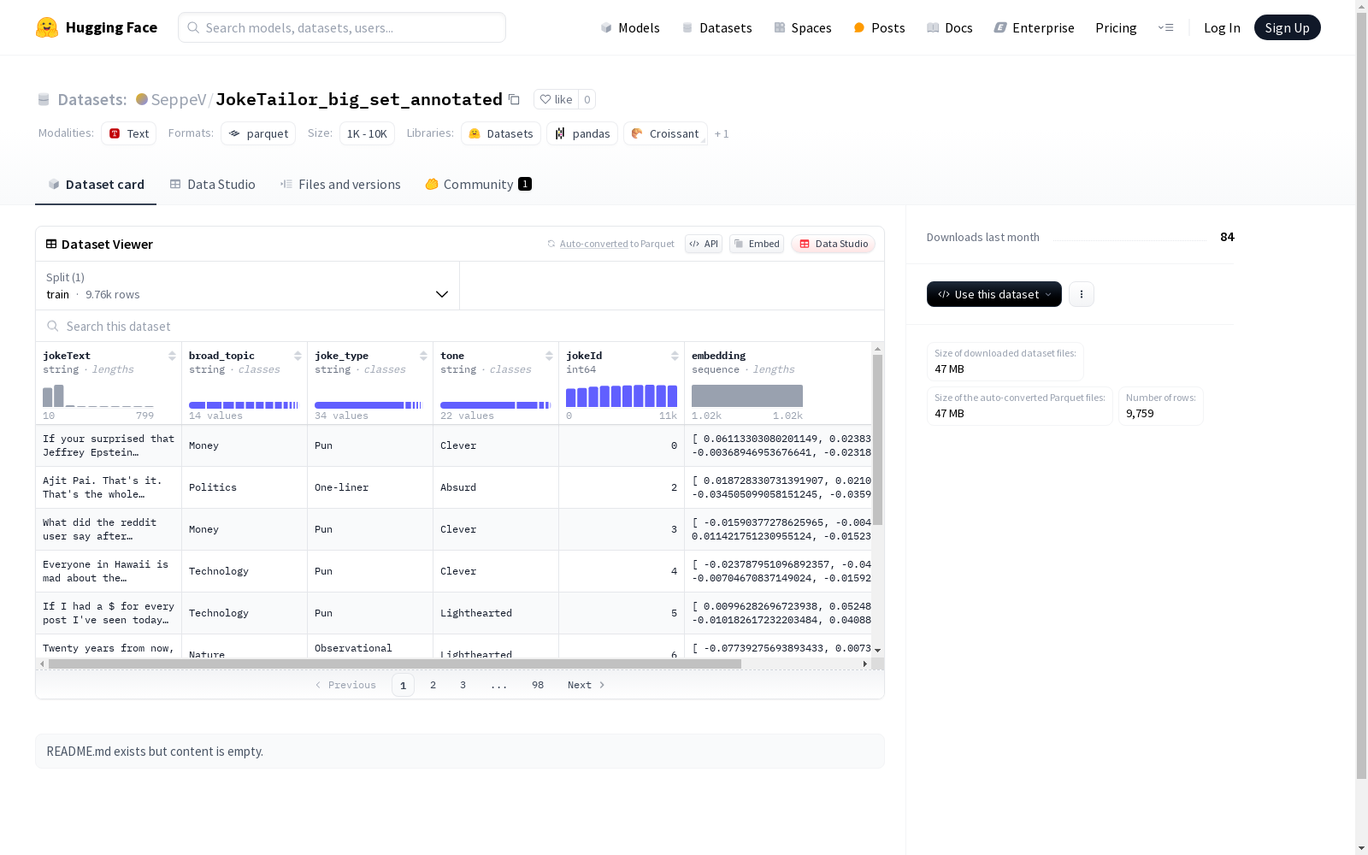This screenshot has width=1368, height=855.
Task: Click the Embed button
Action: (x=757, y=244)
